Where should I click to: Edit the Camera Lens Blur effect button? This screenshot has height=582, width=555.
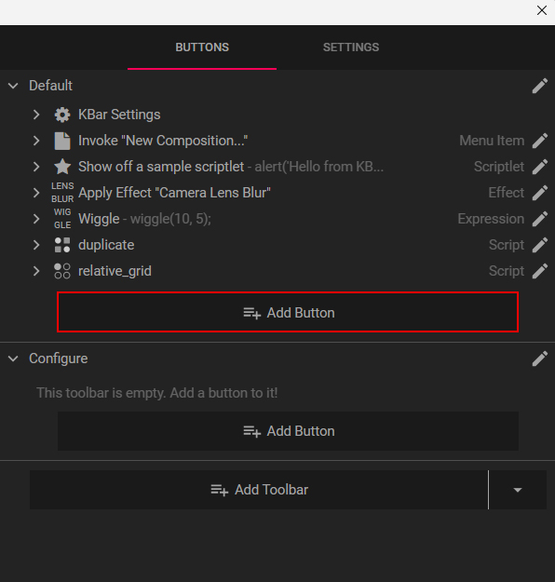coord(540,193)
